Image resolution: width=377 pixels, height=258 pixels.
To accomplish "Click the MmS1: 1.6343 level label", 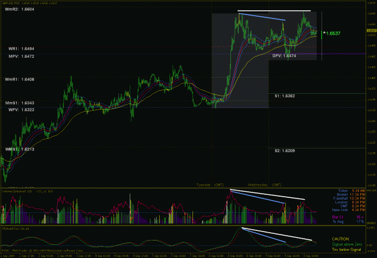I will coord(20,103).
